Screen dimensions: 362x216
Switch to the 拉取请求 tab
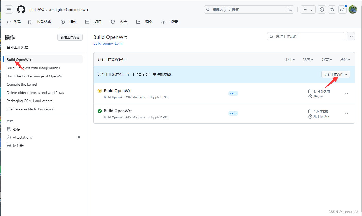(x=40, y=22)
